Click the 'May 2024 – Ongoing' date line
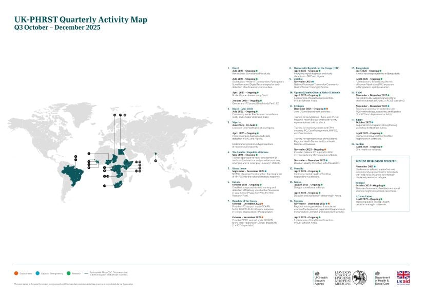The width and height of the screenshot is (424, 299). [x=244, y=155]
